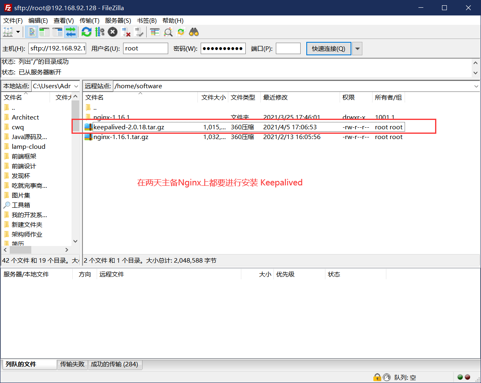
Task: Toggle synchronized browsing icon
Action: pos(181,32)
